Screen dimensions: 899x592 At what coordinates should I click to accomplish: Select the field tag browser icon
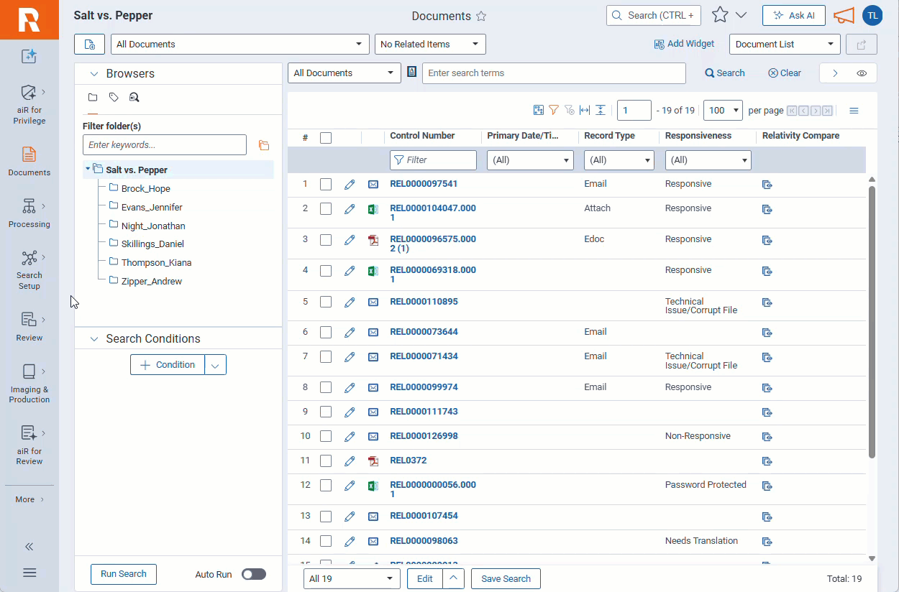coord(114,97)
